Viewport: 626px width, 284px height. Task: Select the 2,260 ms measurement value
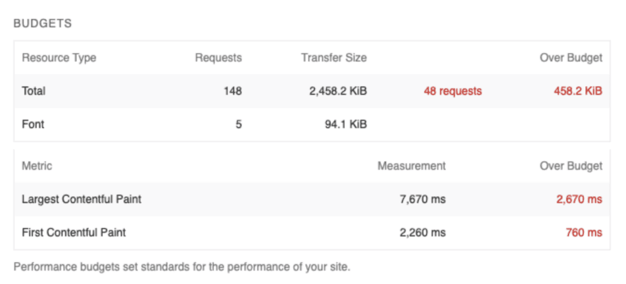click(x=422, y=232)
